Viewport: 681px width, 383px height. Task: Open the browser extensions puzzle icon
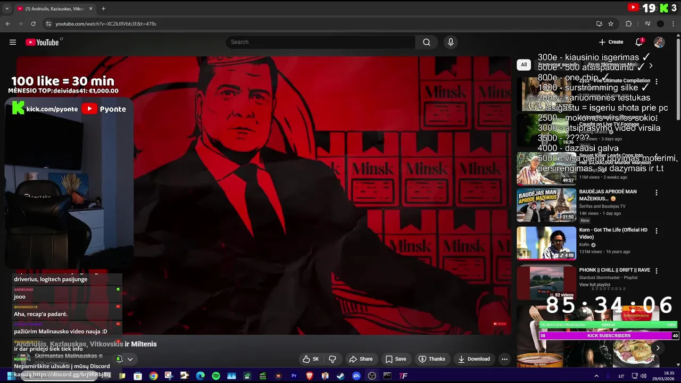point(628,24)
